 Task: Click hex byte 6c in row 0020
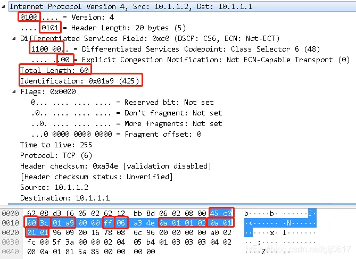point(138,232)
